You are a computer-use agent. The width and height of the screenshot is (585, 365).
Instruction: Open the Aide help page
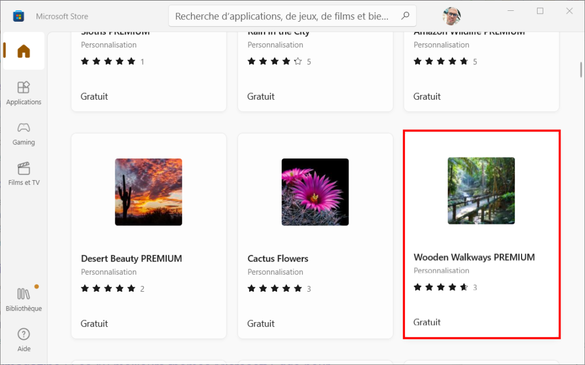pyautogui.click(x=23, y=340)
